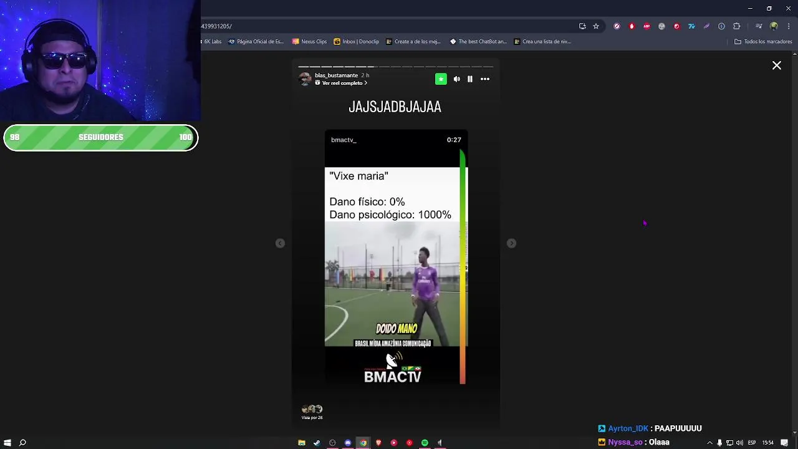Screen dimensions: 798x449
Task: Switch the ESP input language
Action: tap(752, 443)
